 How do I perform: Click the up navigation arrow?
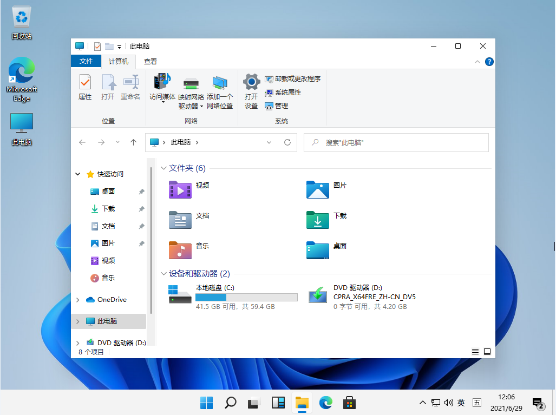point(133,142)
